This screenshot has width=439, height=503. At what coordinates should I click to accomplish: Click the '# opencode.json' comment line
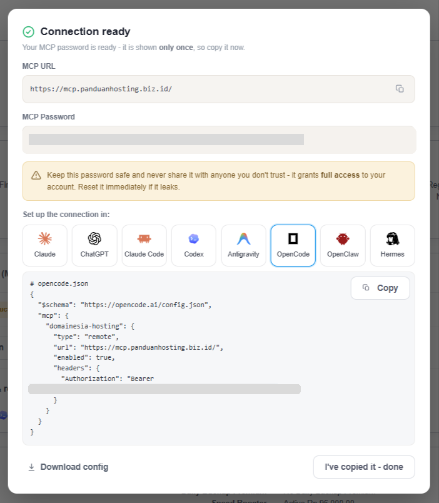click(x=59, y=283)
